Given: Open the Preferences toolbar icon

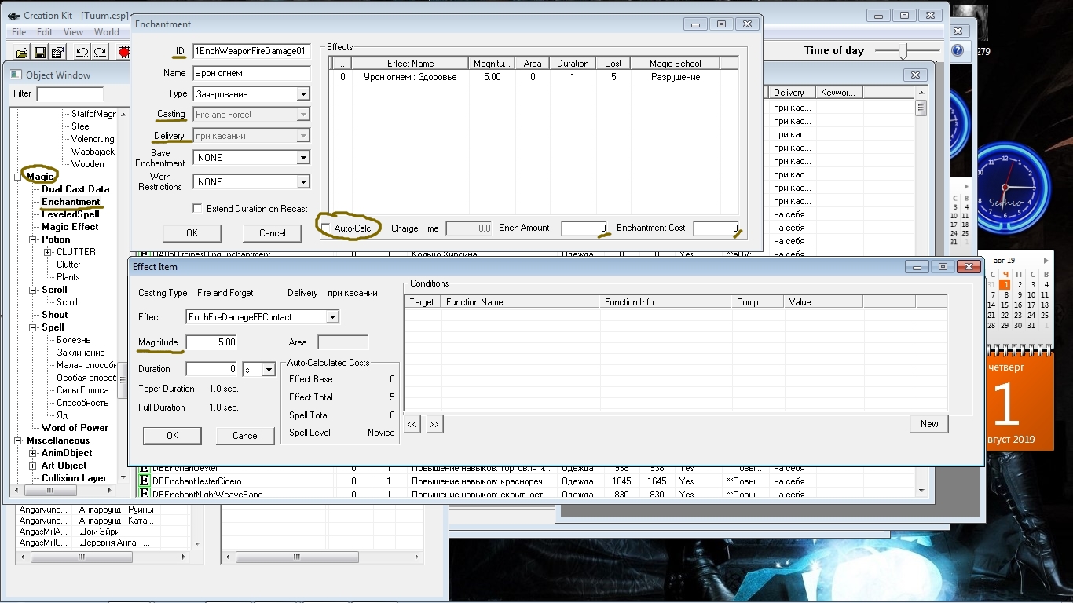Looking at the screenshot, I should click(x=57, y=53).
